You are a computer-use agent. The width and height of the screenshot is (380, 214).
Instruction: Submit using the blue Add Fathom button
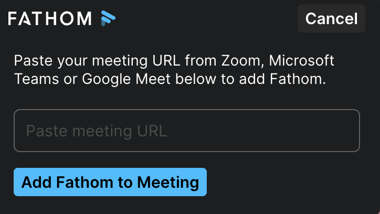[x=110, y=182]
